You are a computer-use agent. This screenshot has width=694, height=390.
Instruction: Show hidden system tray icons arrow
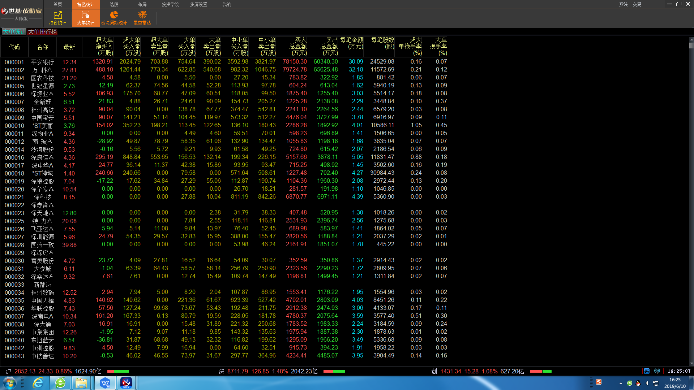[621, 383]
